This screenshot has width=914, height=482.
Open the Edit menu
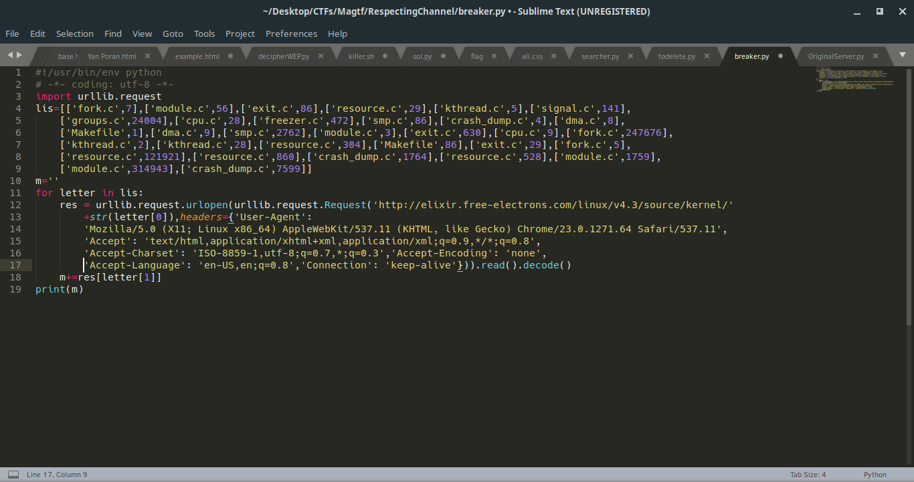click(37, 33)
